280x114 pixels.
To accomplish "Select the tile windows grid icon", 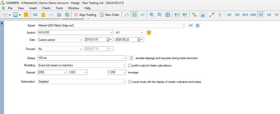I will [x=167, y=15].
